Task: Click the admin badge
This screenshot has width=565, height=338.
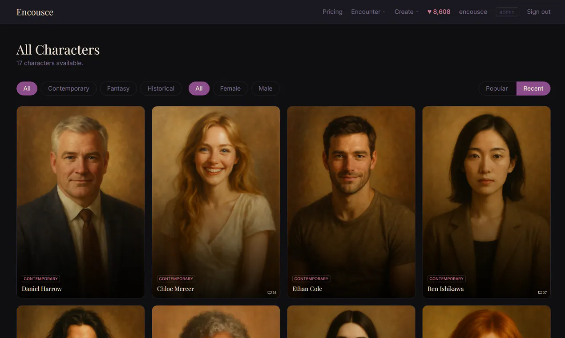Action: [x=507, y=12]
